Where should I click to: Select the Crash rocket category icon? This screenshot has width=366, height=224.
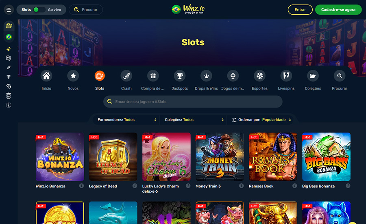(126, 76)
